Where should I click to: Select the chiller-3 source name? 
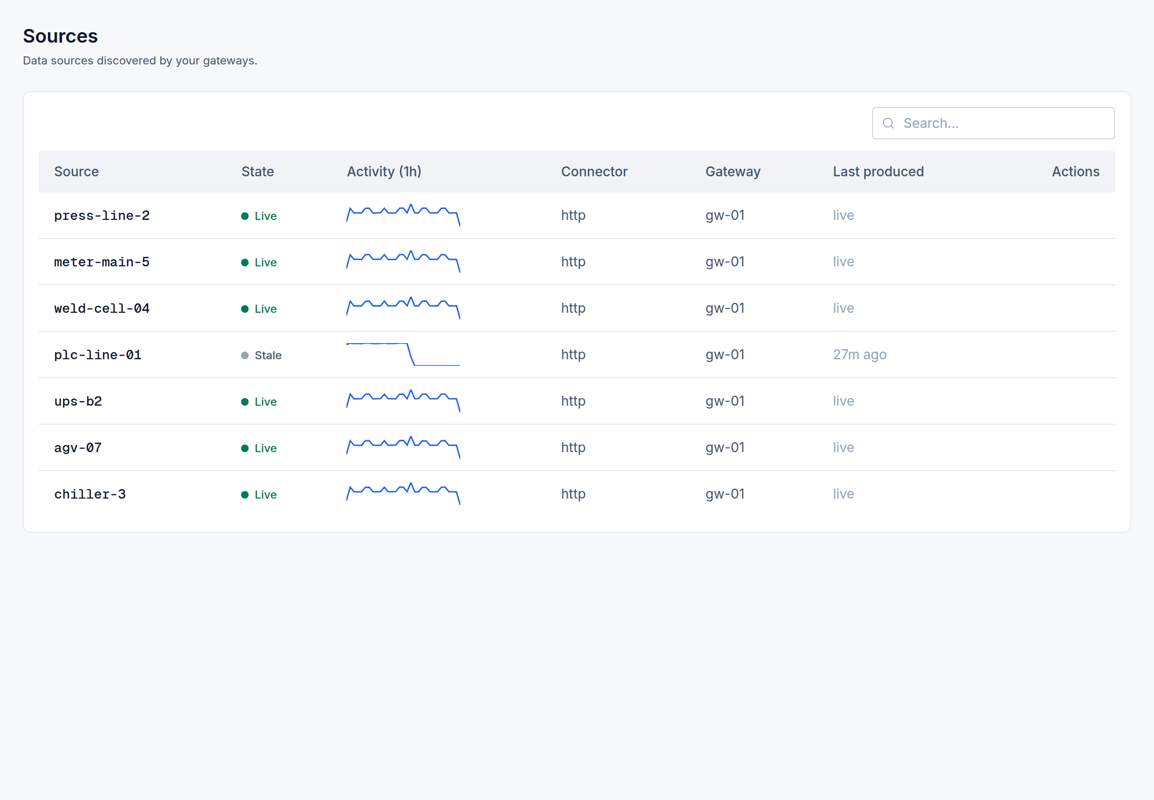[90, 494]
